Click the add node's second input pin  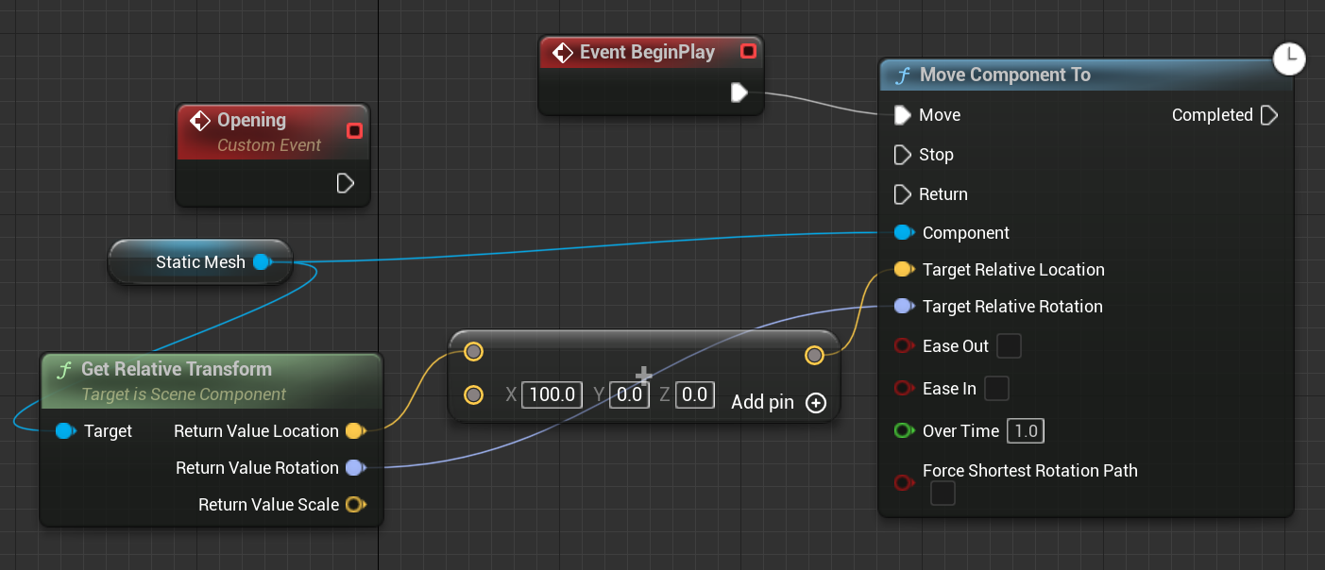[474, 394]
